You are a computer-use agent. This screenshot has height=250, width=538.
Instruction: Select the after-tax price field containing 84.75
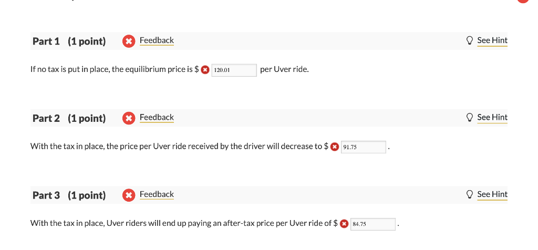coord(373,224)
